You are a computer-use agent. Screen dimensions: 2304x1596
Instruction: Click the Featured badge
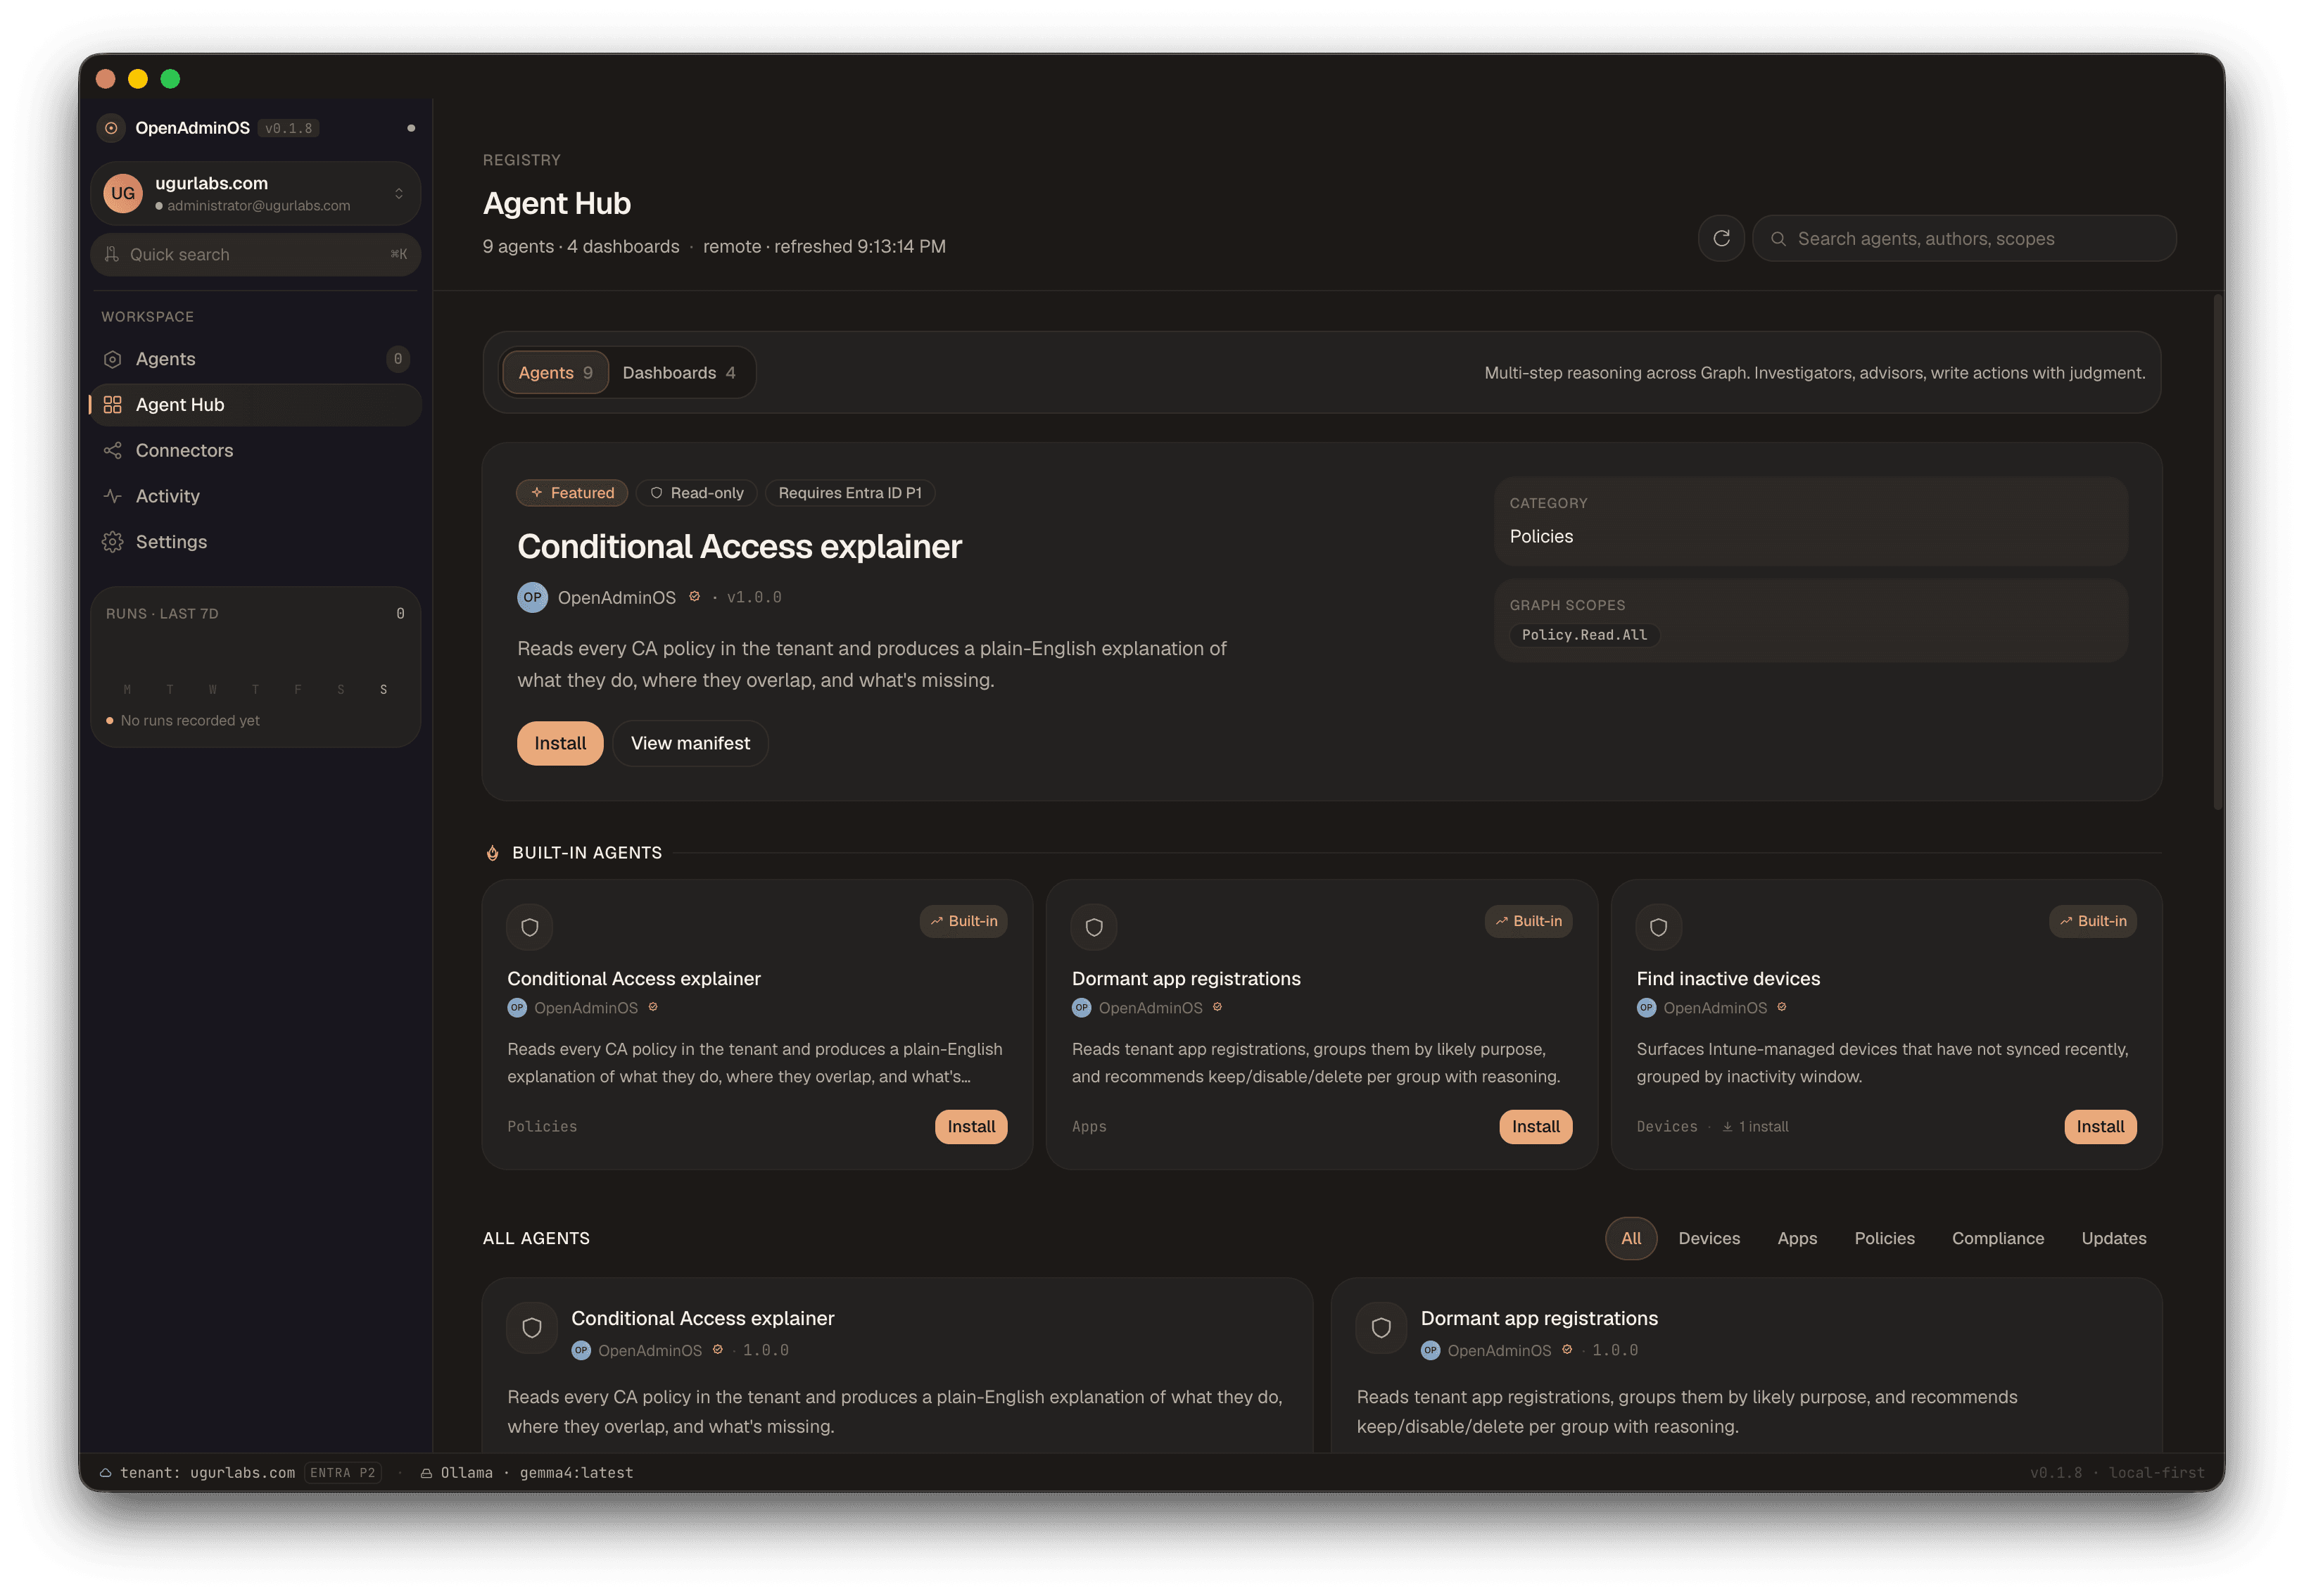click(572, 492)
